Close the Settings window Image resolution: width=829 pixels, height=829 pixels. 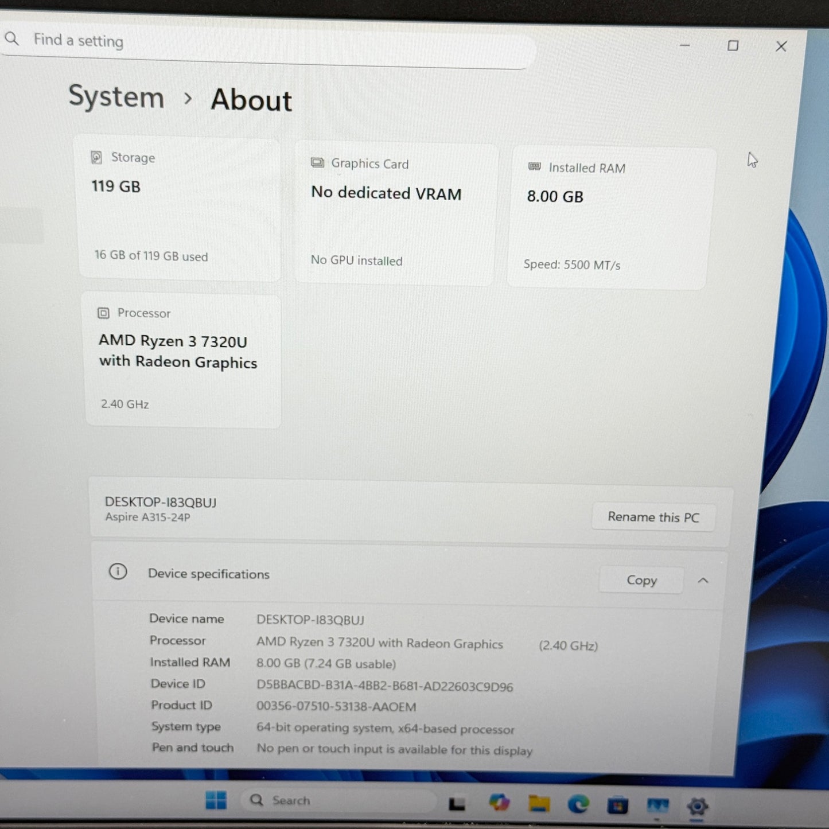click(x=781, y=46)
